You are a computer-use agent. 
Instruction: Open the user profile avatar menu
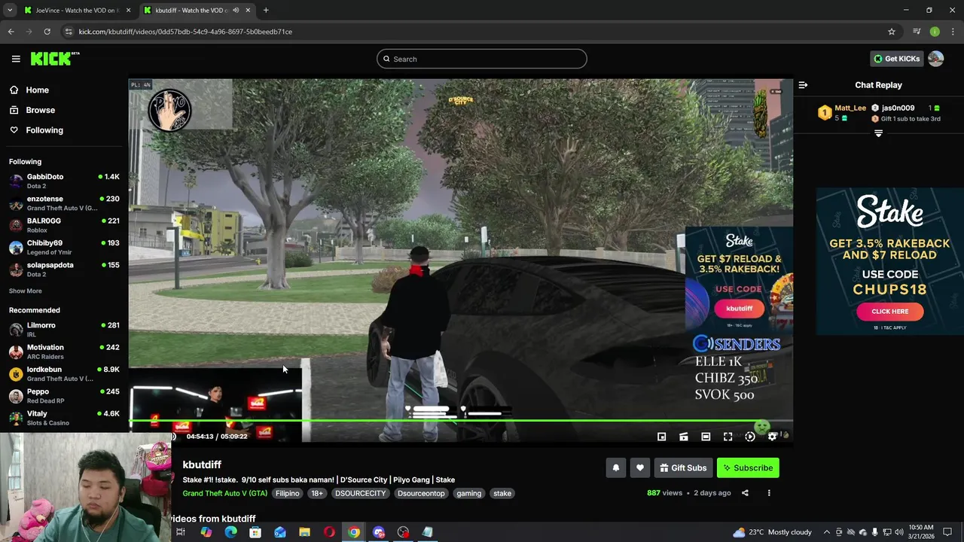click(935, 59)
